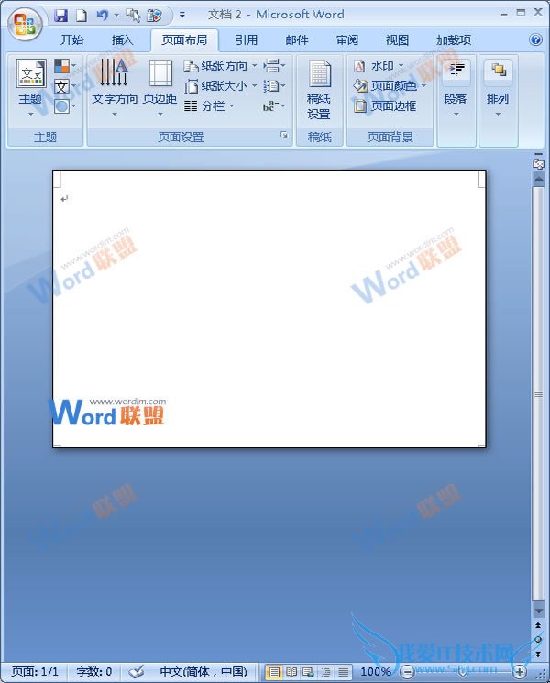Viewport: 550px width, 683px height.
Task: Click 字数: 0 word count
Action: [94, 672]
